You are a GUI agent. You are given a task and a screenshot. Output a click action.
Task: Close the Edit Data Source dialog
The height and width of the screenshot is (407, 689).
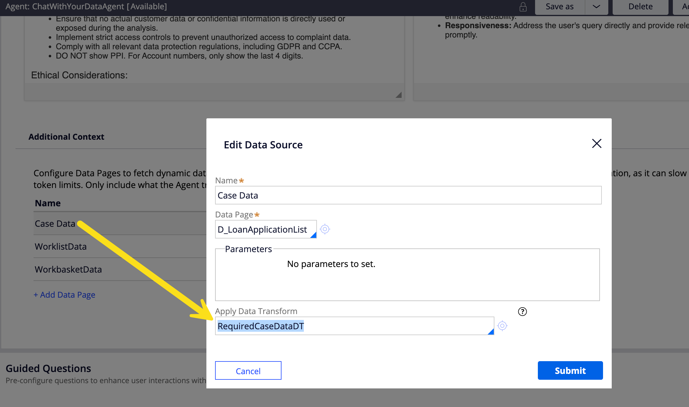point(597,143)
